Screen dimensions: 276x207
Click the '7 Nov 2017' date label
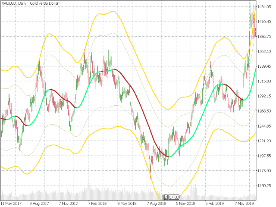(x=69, y=204)
